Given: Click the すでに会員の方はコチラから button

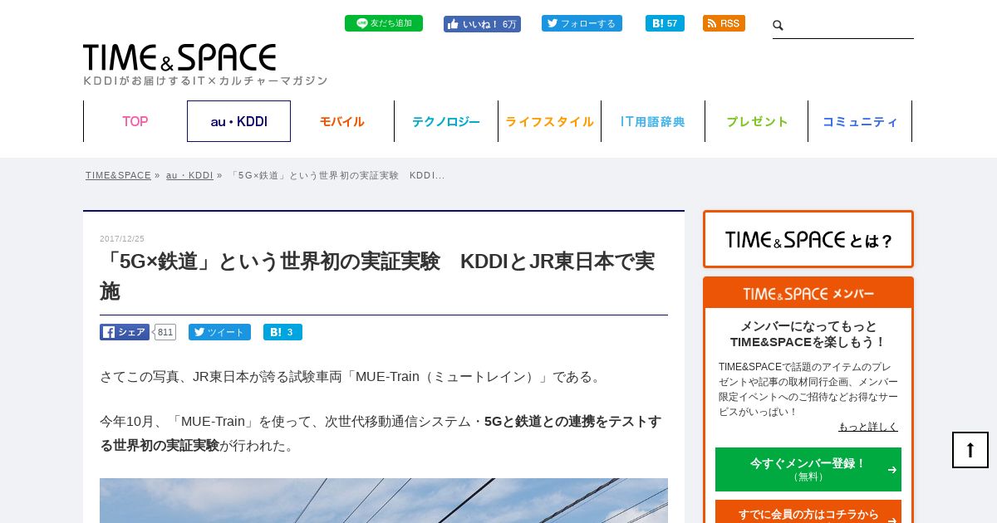Looking at the screenshot, I should (808, 512).
